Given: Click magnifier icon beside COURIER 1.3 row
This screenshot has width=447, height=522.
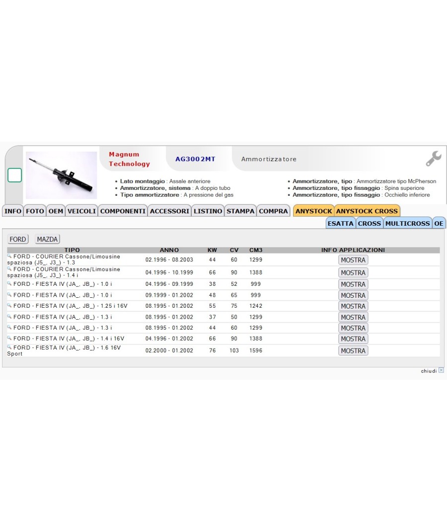Looking at the screenshot, I should pos(9,256).
